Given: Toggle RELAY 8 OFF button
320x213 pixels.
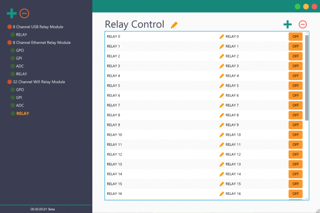Looking at the screenshot, I should tap(295, 115).
